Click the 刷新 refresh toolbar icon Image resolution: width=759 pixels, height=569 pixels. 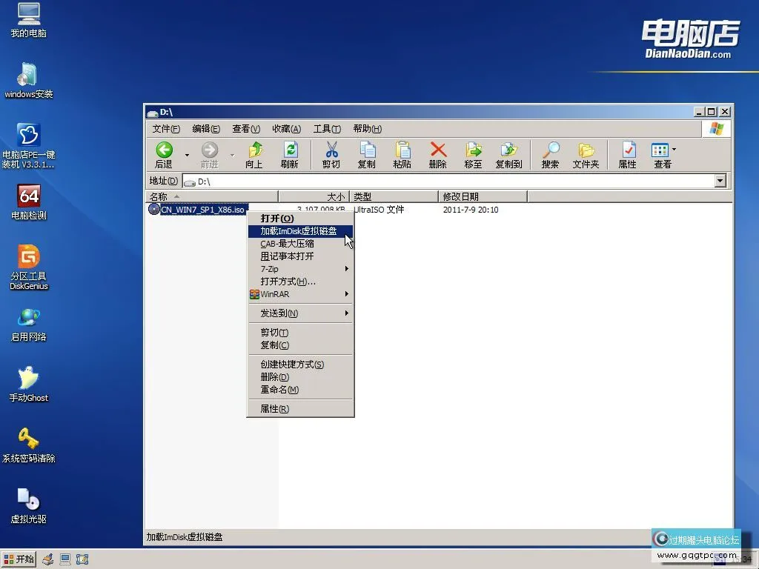pos(291,154)
